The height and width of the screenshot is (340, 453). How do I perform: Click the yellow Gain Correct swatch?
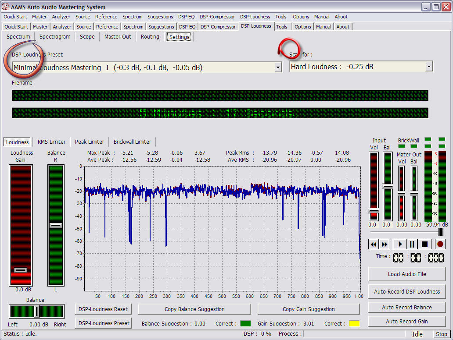[354, 323]
